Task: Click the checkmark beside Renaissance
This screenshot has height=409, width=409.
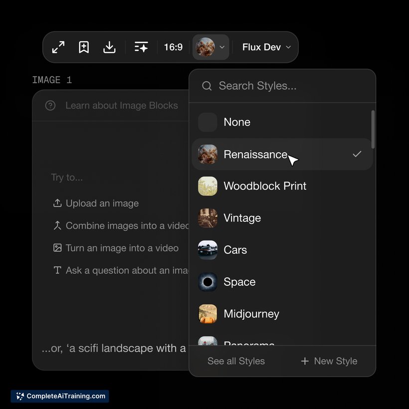Action: click(x=357, y=154)
